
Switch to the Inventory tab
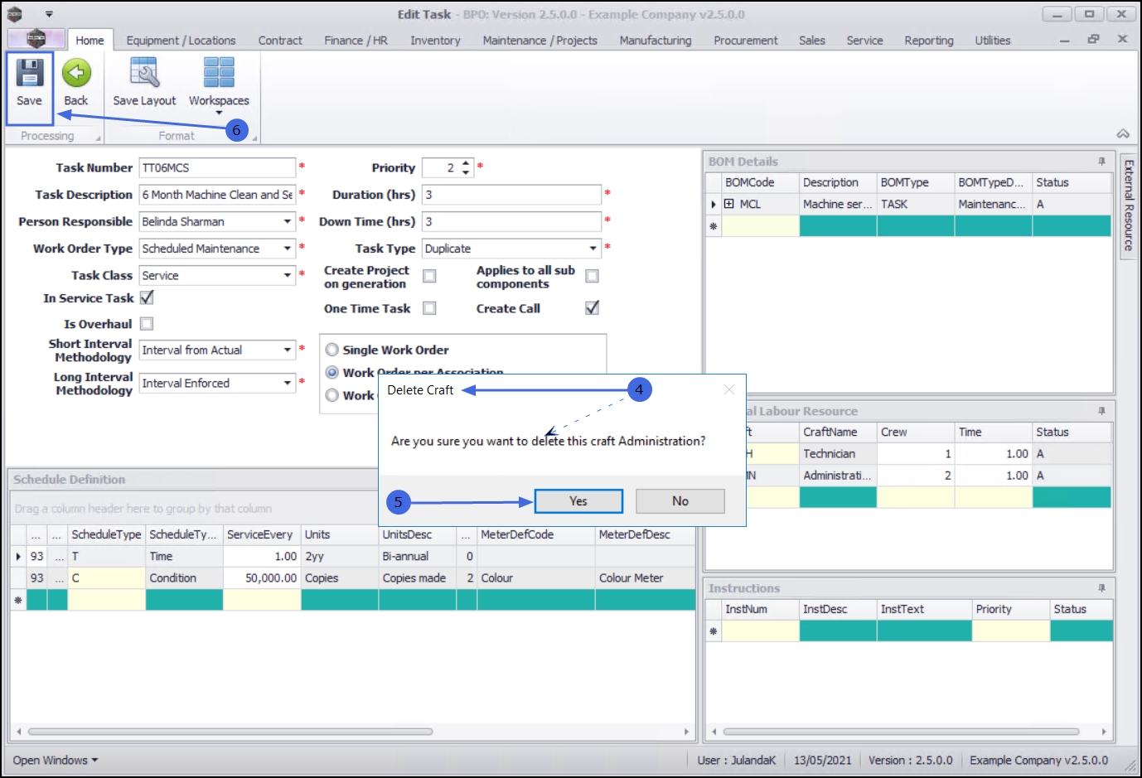pyautogui.click(x=435, y=40)
